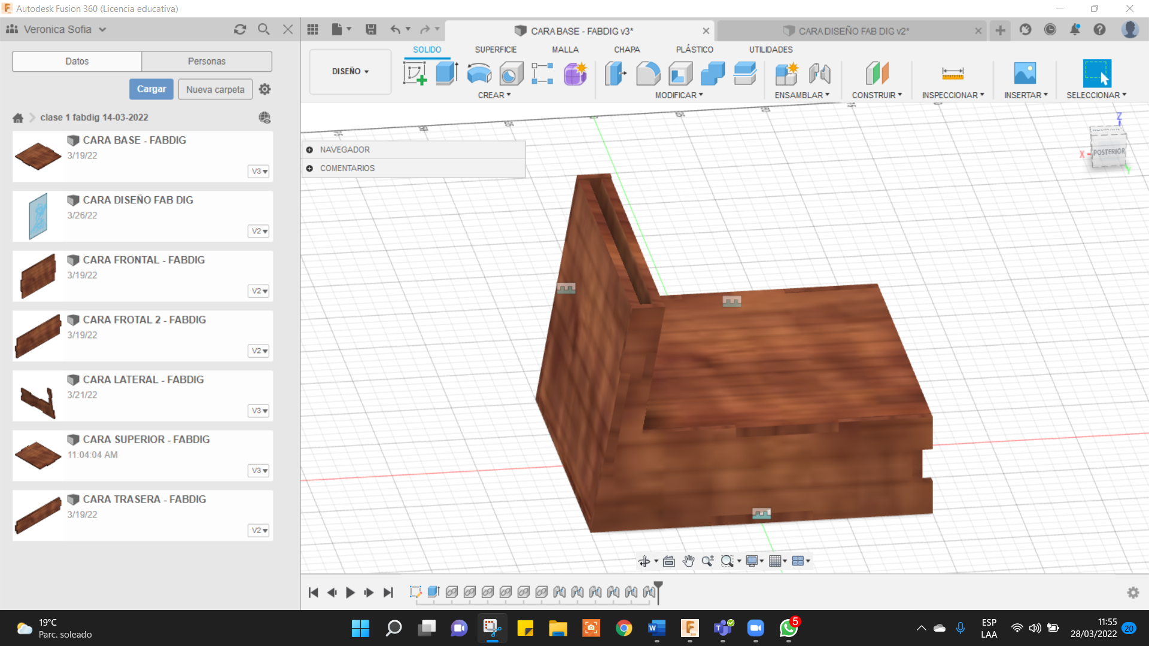Open the CREAR dropdown menu
Screen dimensions: 1149x646
click(x=494, y=95)
